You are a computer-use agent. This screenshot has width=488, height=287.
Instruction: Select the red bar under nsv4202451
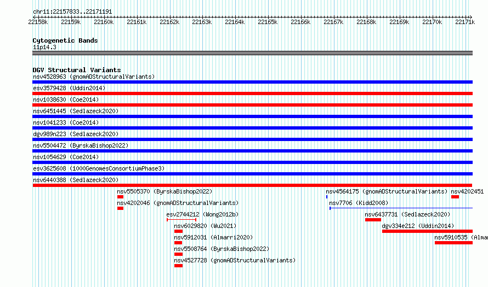pos(455,197)
